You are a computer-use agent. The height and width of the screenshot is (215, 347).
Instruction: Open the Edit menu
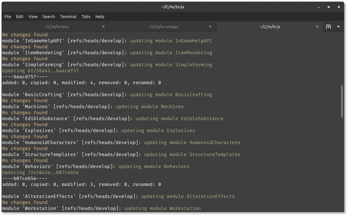click(x=19, y=17)
